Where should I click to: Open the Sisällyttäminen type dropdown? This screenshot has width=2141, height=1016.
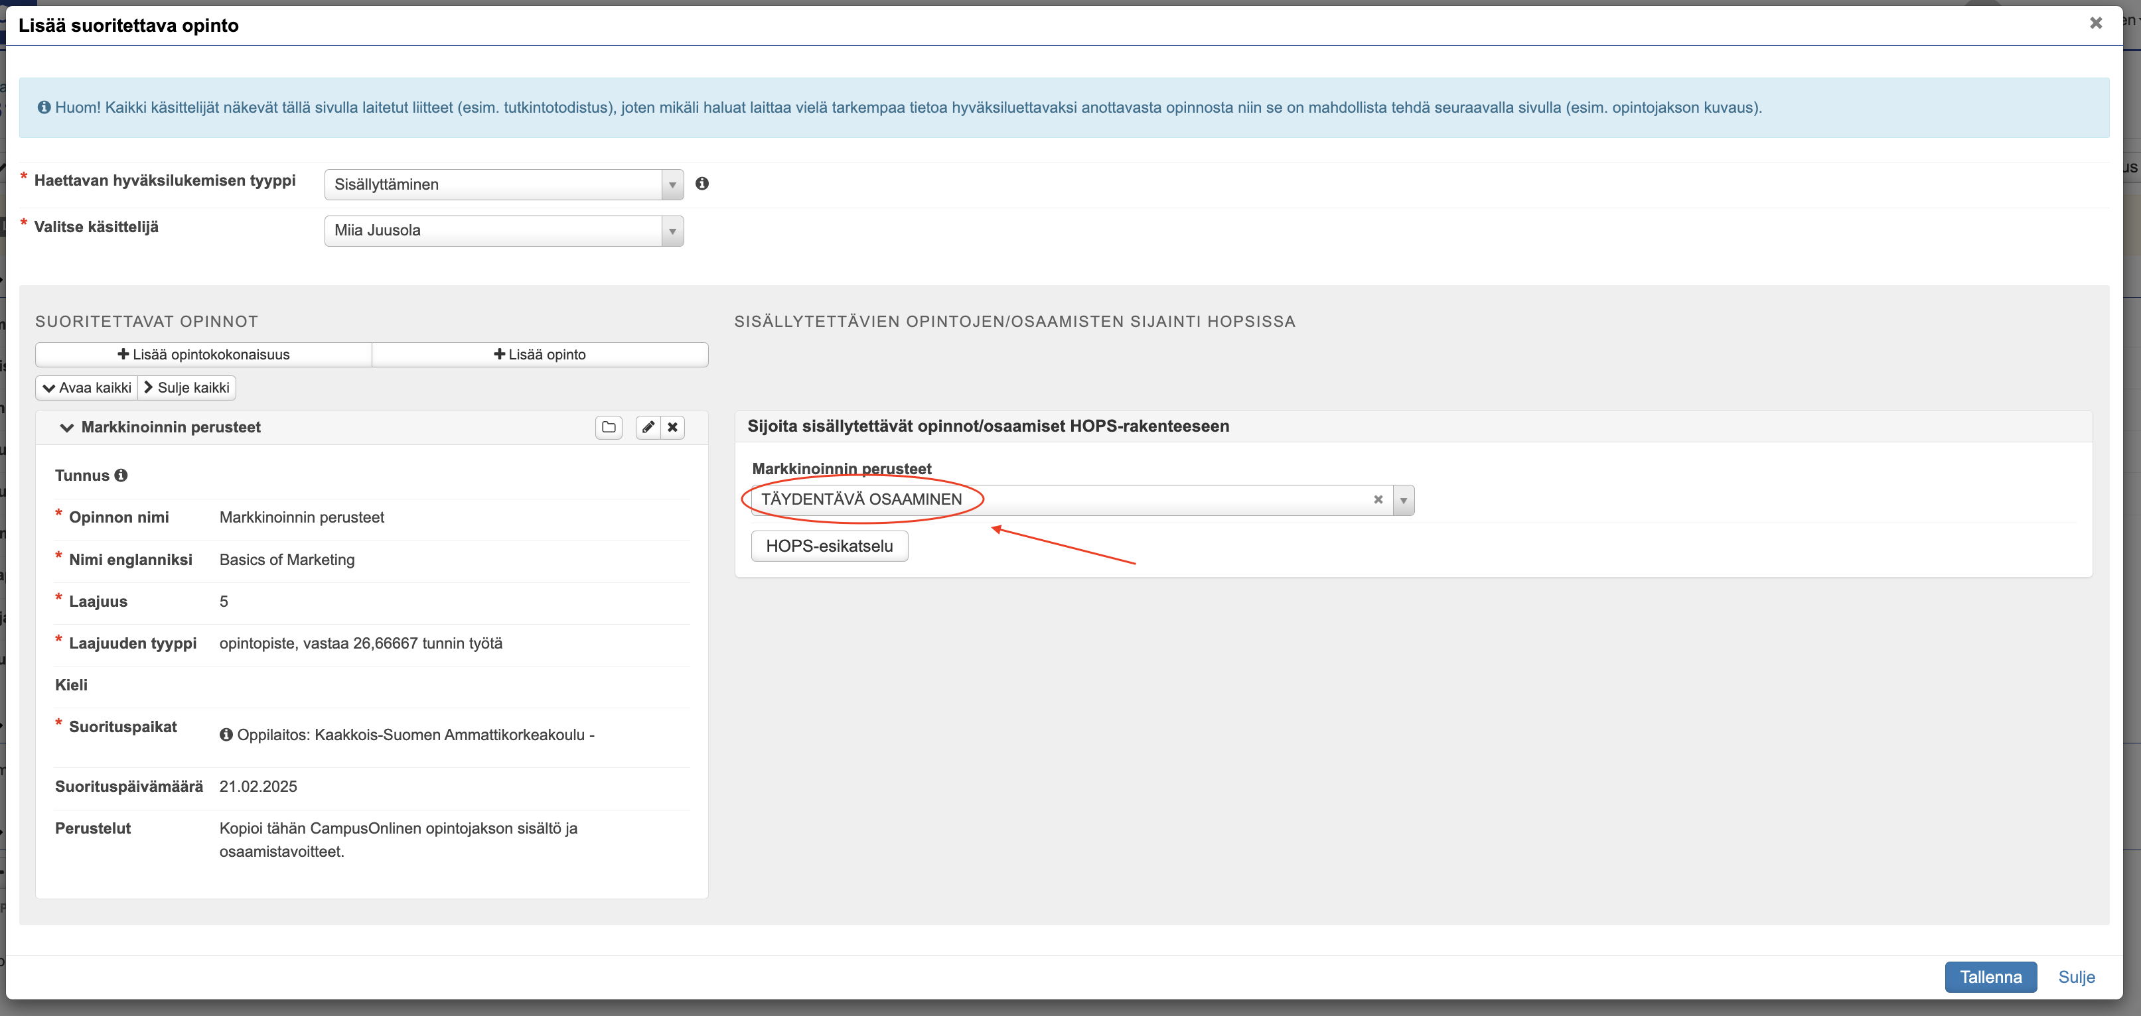coord(504,184)
